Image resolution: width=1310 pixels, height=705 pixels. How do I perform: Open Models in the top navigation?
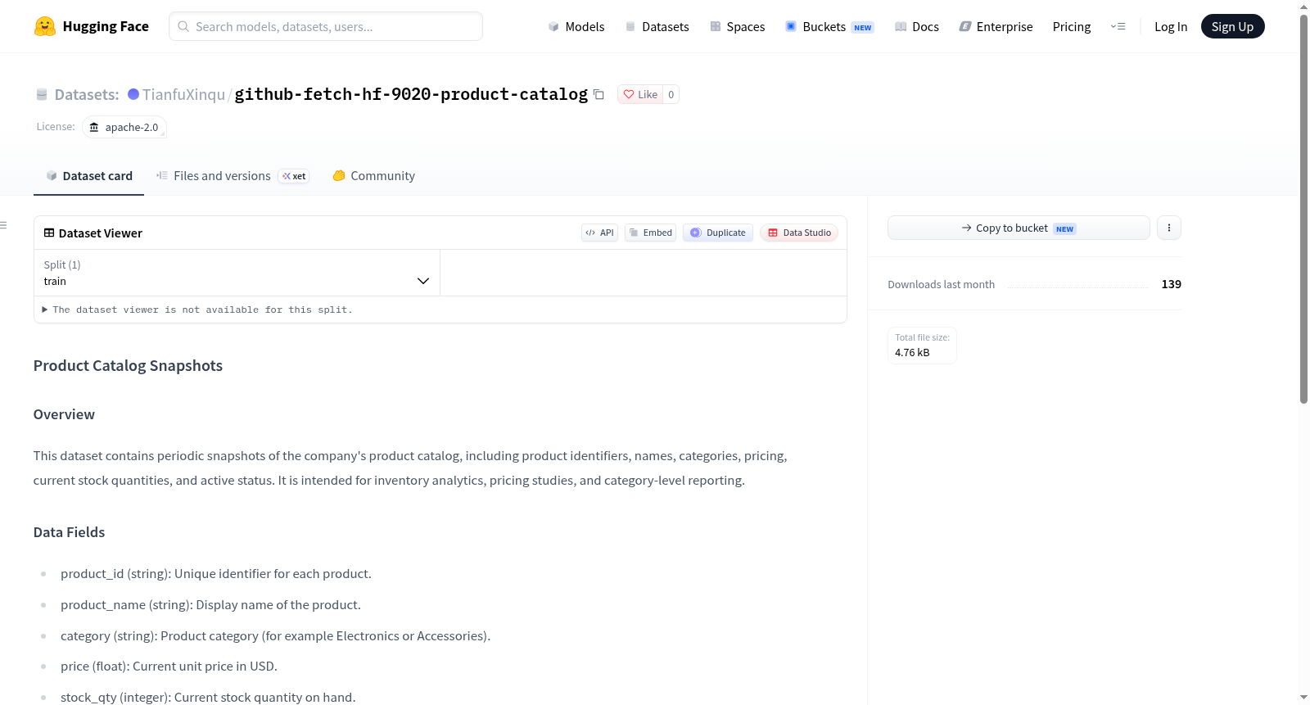point(576,26)
